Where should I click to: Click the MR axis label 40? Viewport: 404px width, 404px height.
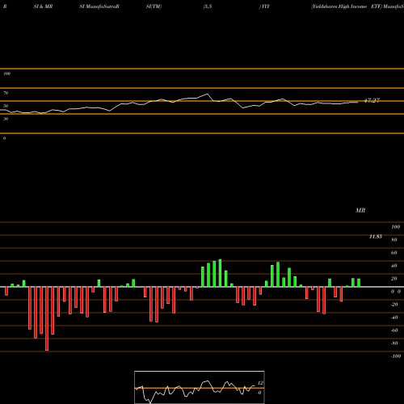pos(394,266)
